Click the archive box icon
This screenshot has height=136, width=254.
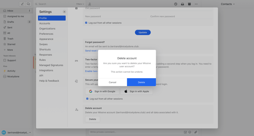[189, 4]
